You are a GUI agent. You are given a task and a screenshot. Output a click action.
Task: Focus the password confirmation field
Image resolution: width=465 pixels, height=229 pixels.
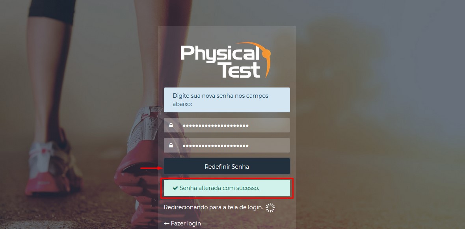pos(227,145)
